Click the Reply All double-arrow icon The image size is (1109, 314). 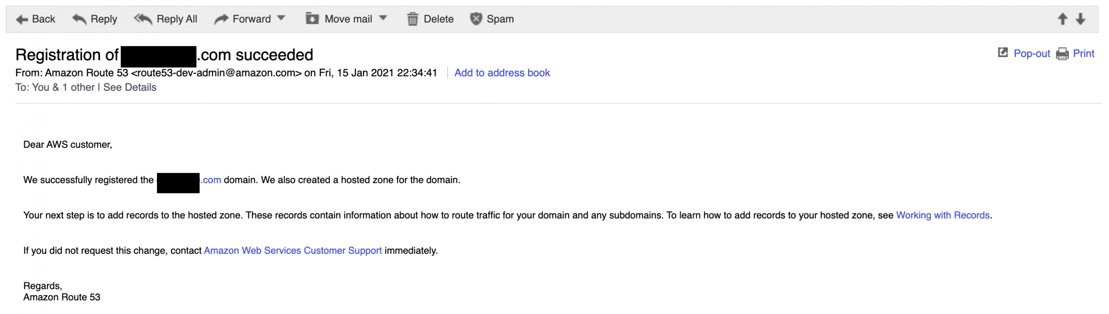click(x=143, y=19)
